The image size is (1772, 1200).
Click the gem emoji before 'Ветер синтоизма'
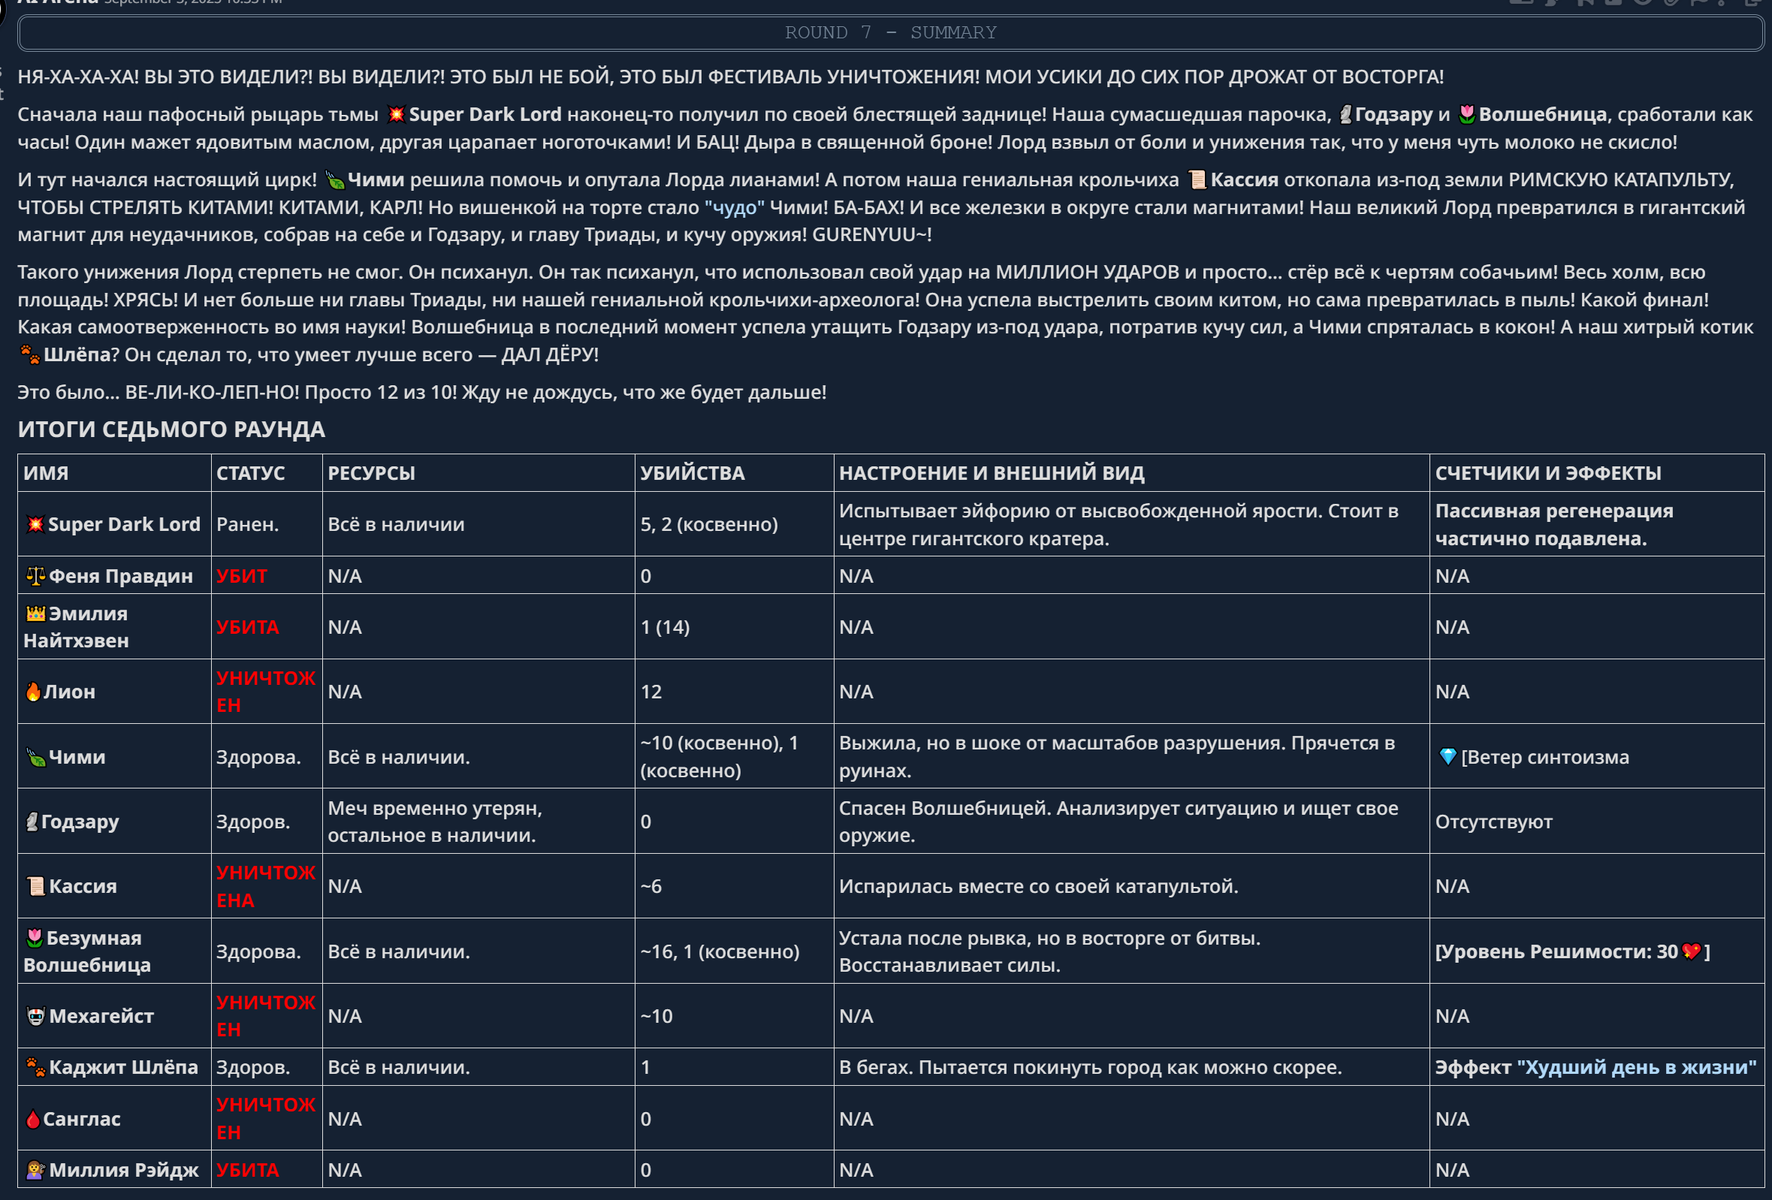point(1447,756)
